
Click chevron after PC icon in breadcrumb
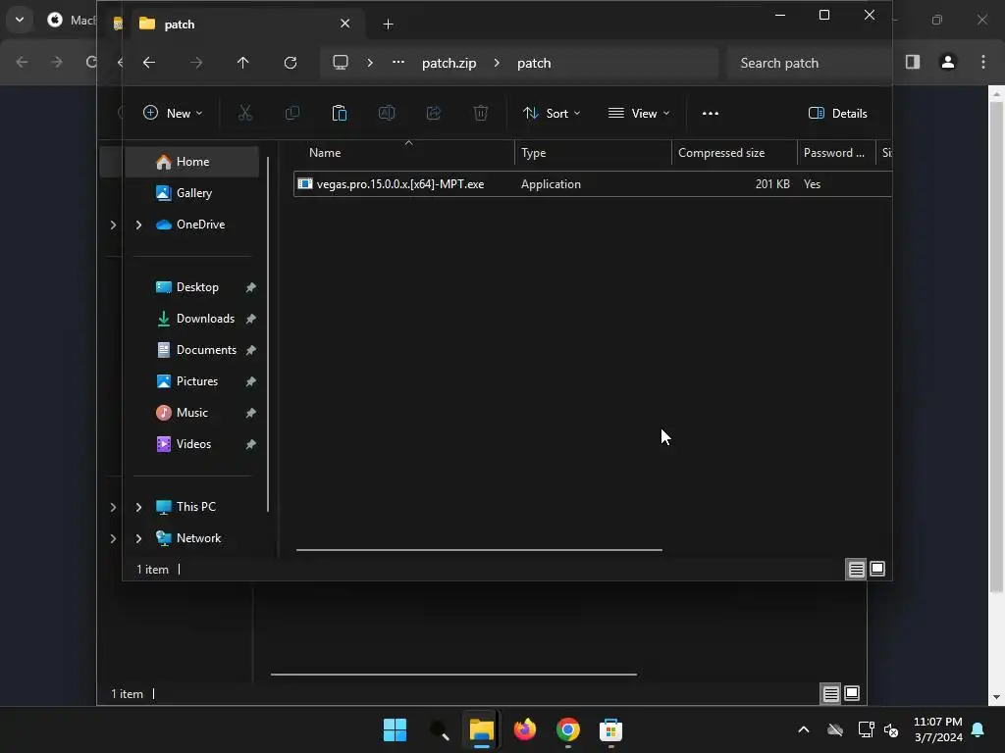370,63
